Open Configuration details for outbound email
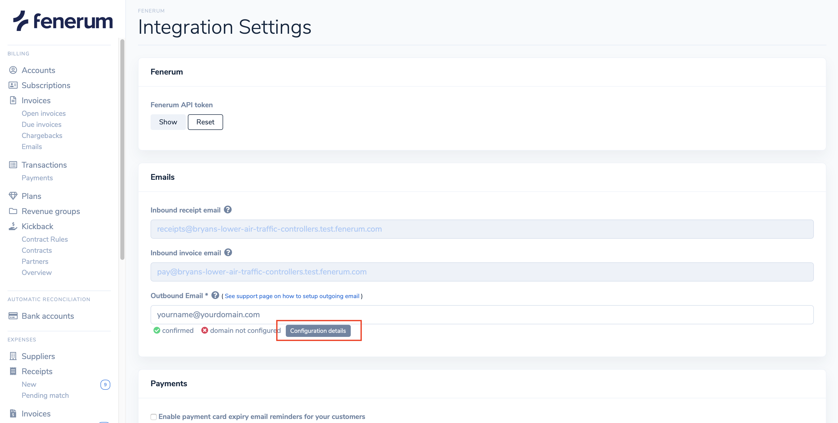Screen dimensions: 838x423 [318, 331]
